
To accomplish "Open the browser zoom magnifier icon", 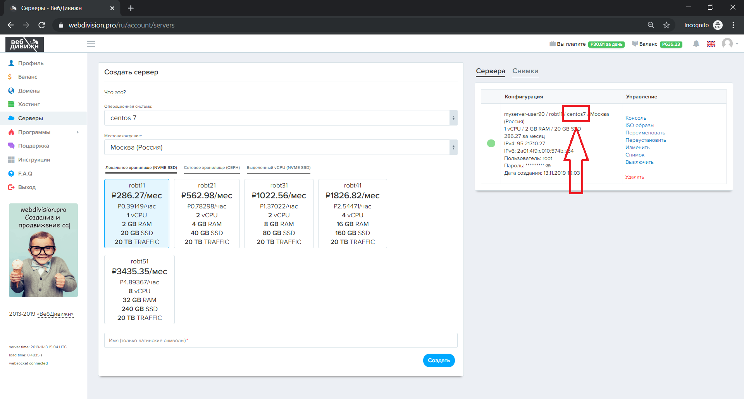I will [x=651, y=25].
